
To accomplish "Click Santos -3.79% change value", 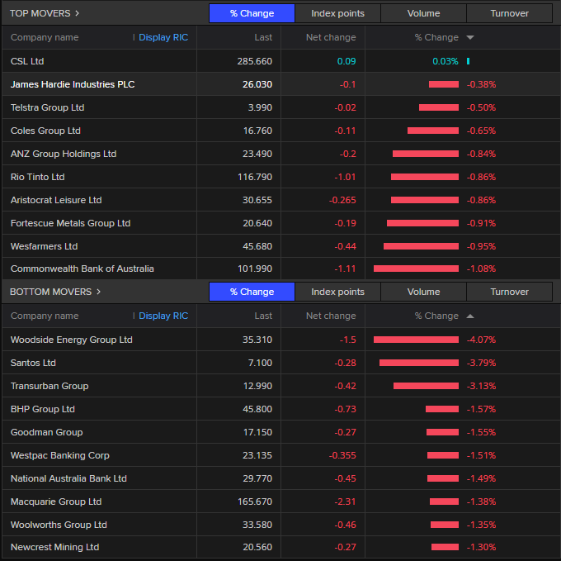I will [481, 363].
